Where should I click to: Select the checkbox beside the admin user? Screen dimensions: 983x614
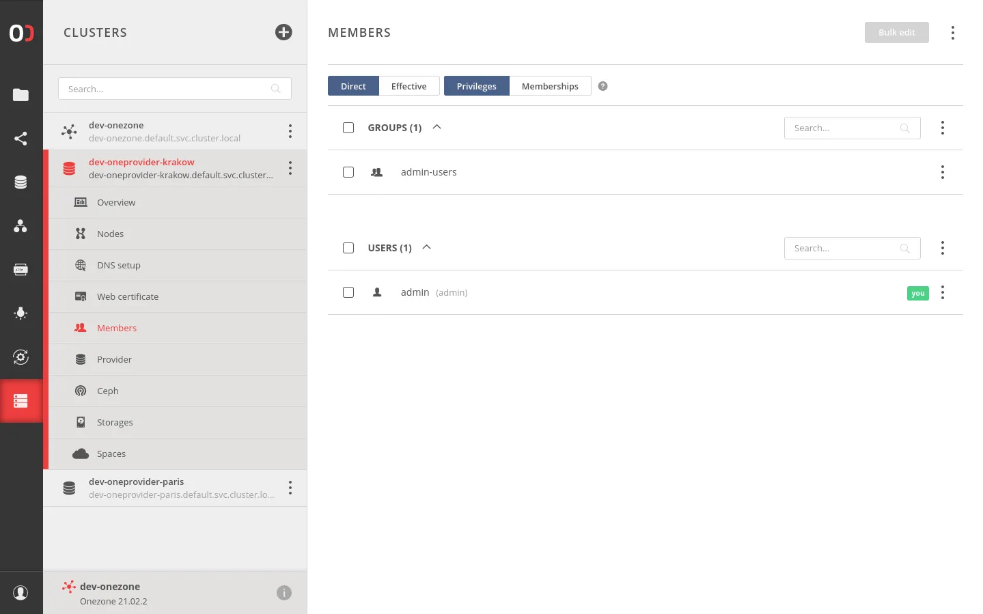(348, 292)
